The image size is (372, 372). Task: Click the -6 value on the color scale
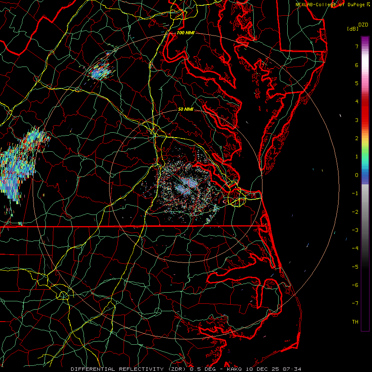point(355,285)
